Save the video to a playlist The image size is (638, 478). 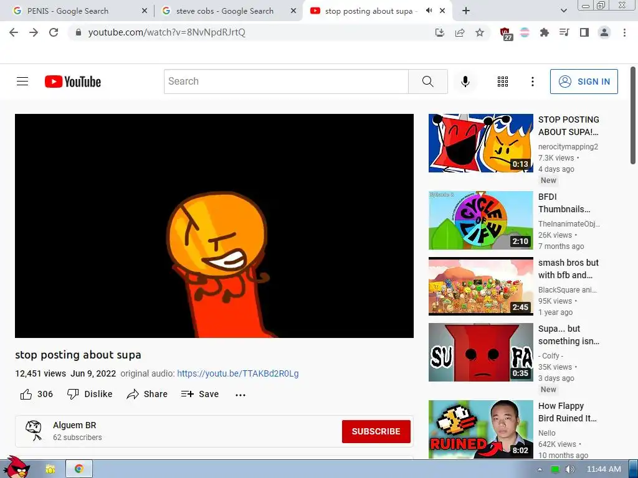[x=200, y=394]
